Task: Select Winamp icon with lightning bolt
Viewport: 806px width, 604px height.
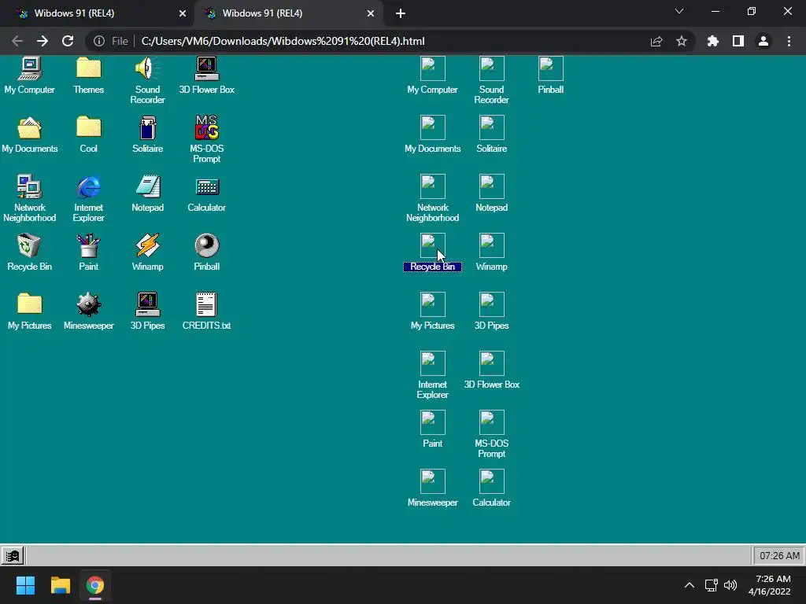Action: click(x=147, y=245)
